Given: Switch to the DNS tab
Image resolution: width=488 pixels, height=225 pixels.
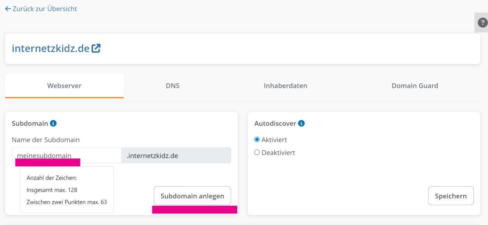Looking at the screenshot, I should pyautogui.click(x=173, y=86).
